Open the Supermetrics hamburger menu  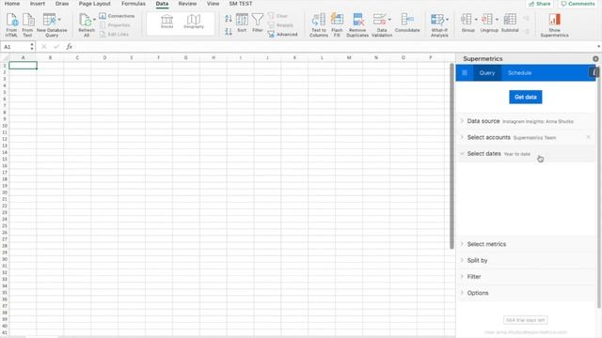click(x=465, y=73)
